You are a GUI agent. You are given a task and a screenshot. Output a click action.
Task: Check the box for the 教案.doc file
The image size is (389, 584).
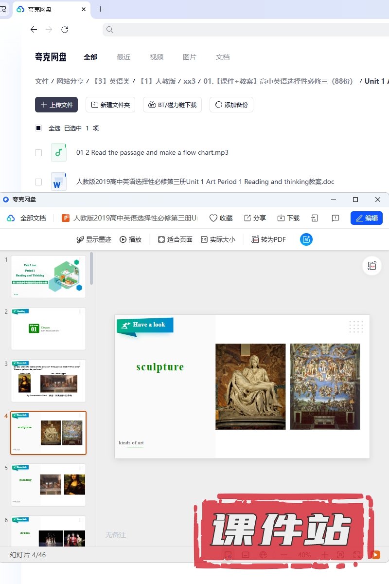click(38, 182)
